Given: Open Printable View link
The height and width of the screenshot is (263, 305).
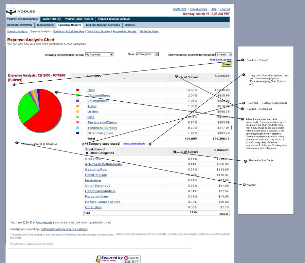Looking at the screenshot, I should click(199, 9).
